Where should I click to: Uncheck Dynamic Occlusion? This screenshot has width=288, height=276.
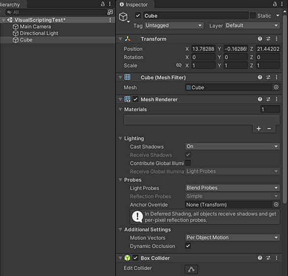[188, 246]
